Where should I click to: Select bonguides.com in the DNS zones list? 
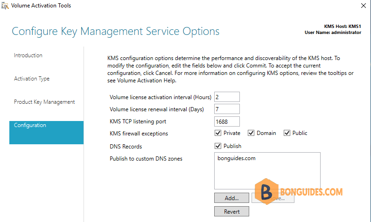(237, 158)
